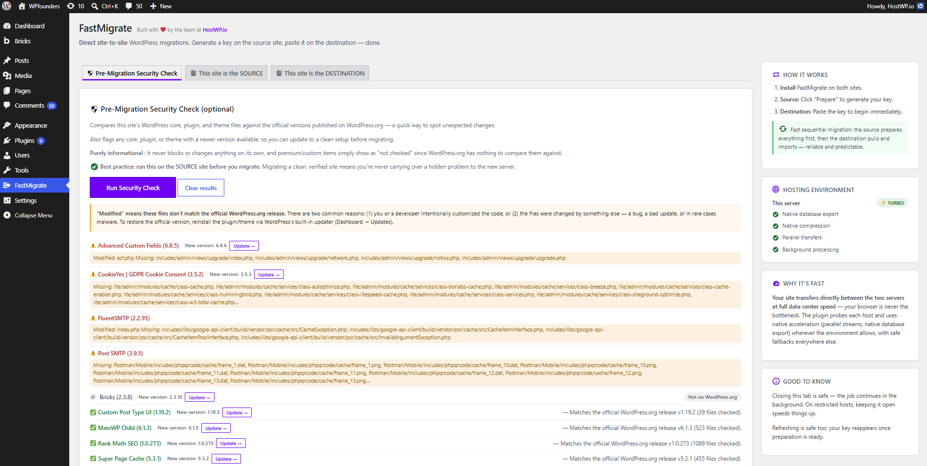This screenshot has height=466, width=927.
Task: Update Custom Post Type UI plugin
Action: (x=237, y=412)
